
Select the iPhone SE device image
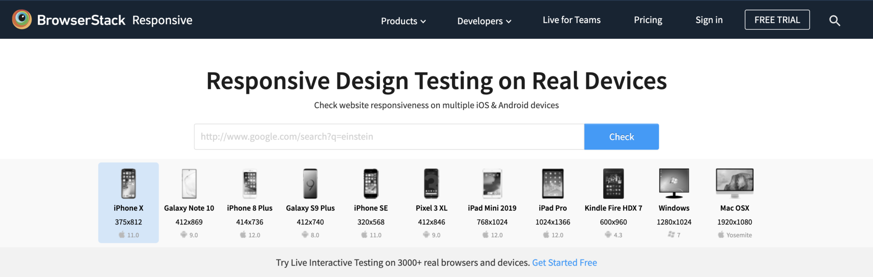371,184
